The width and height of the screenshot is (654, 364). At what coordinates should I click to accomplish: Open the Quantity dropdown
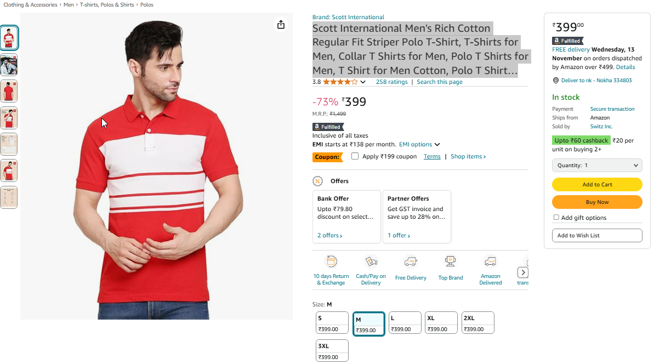point(597,165)
